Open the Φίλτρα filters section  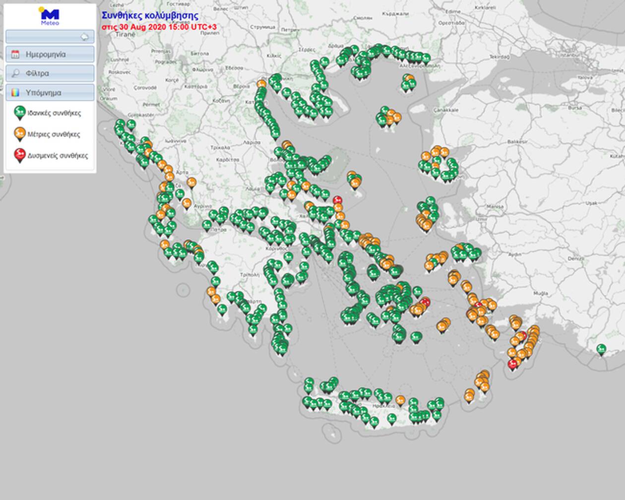pos(50,73)
